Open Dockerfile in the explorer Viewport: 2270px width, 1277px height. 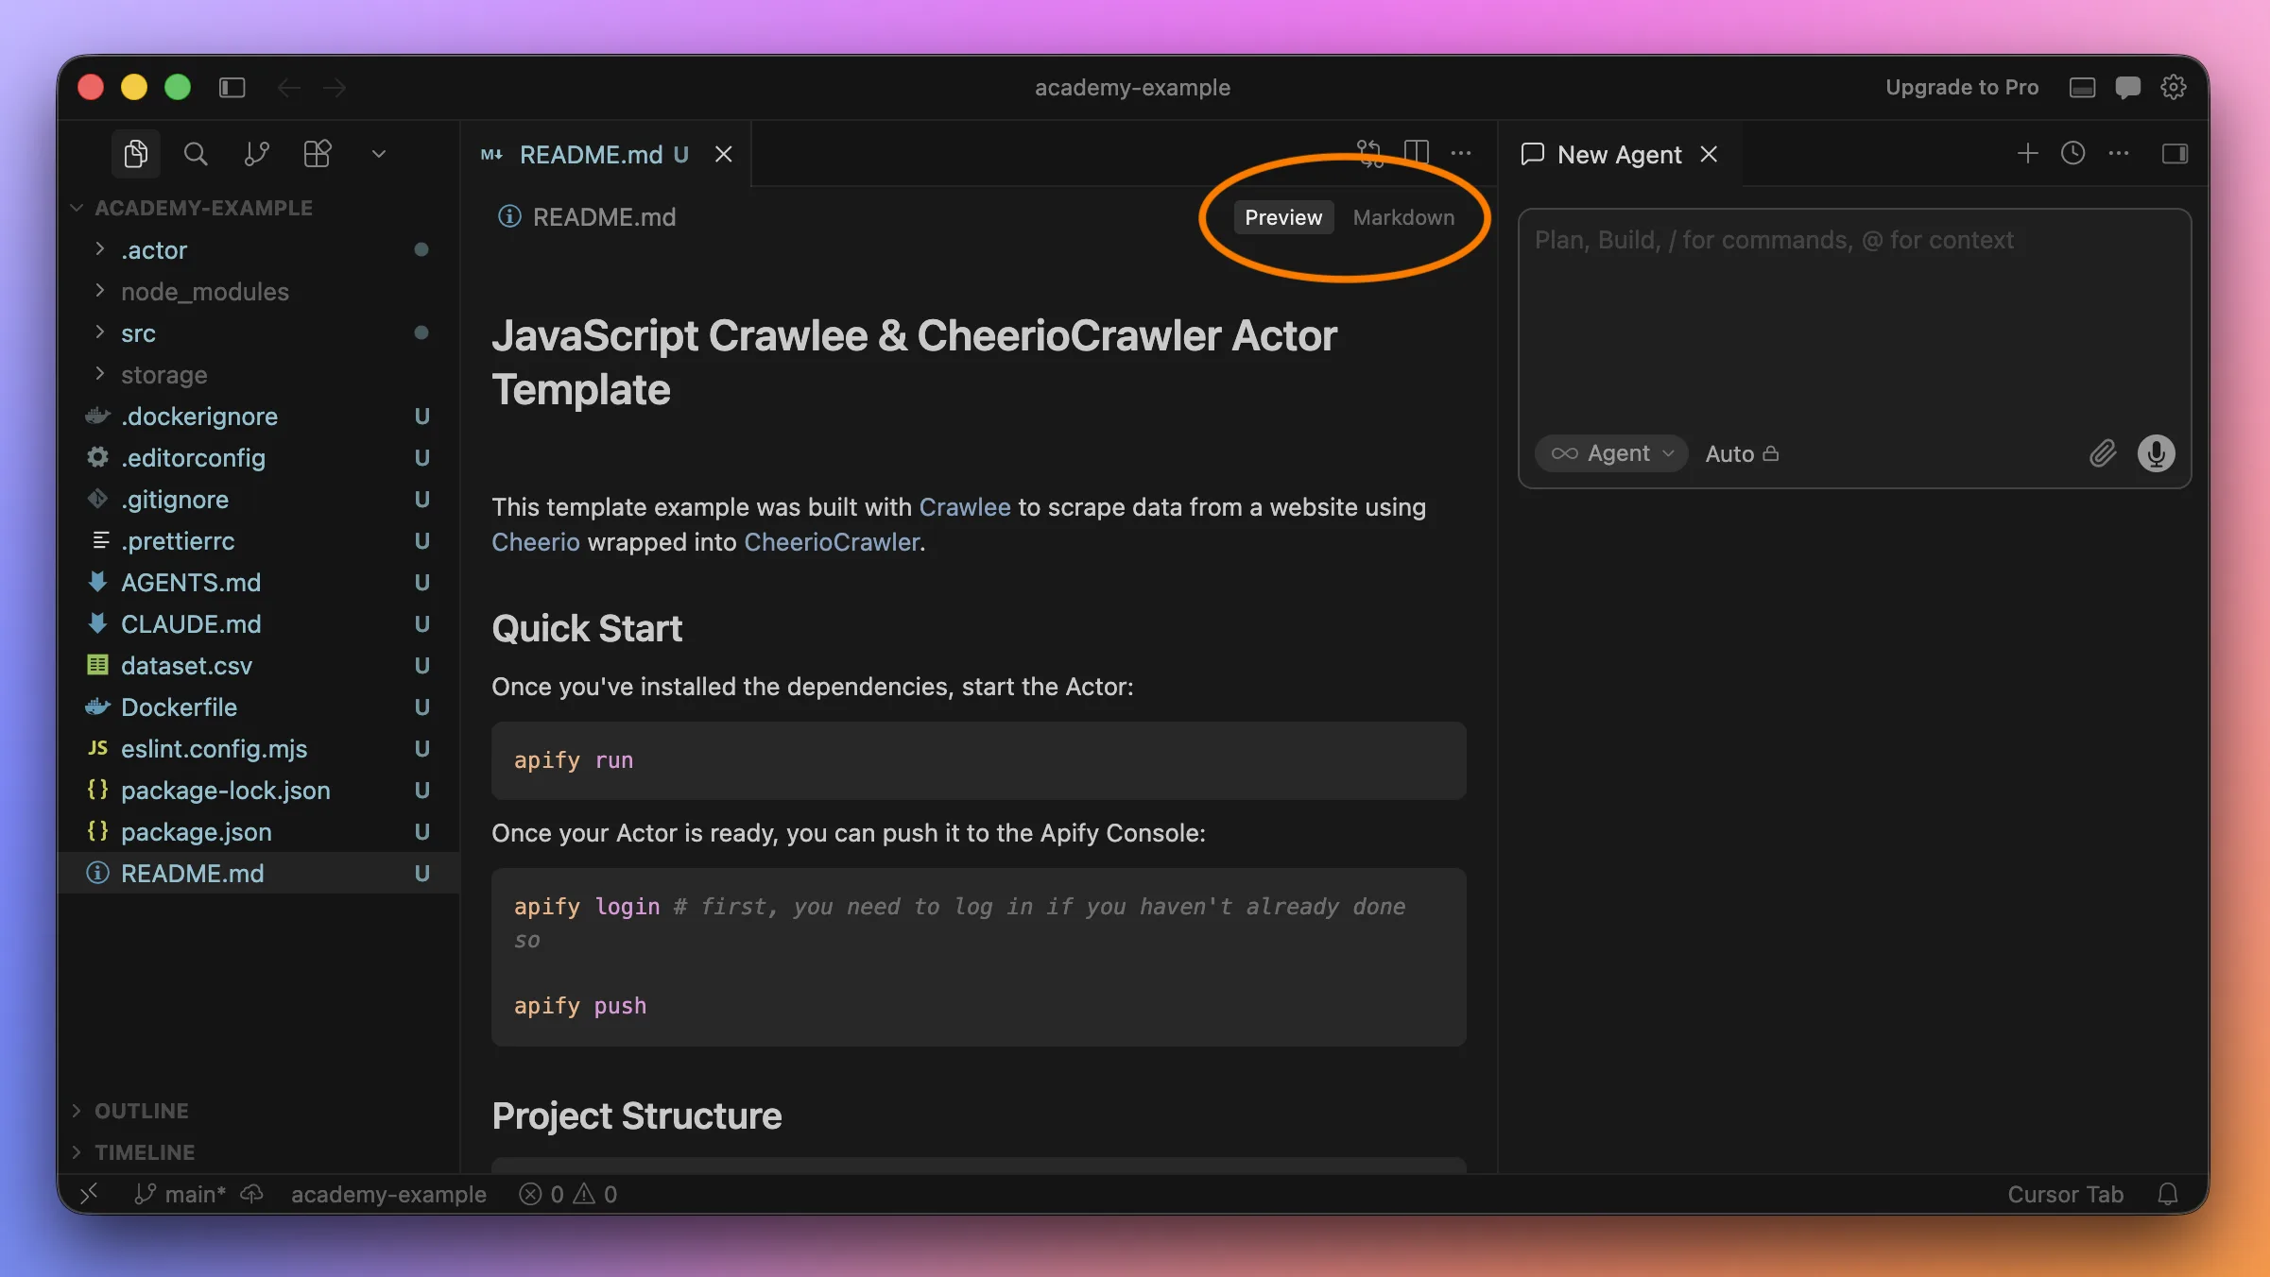257,707
